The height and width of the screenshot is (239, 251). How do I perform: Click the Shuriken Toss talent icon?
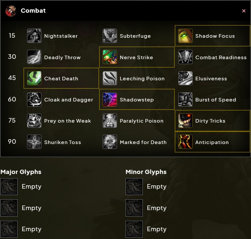34,142
